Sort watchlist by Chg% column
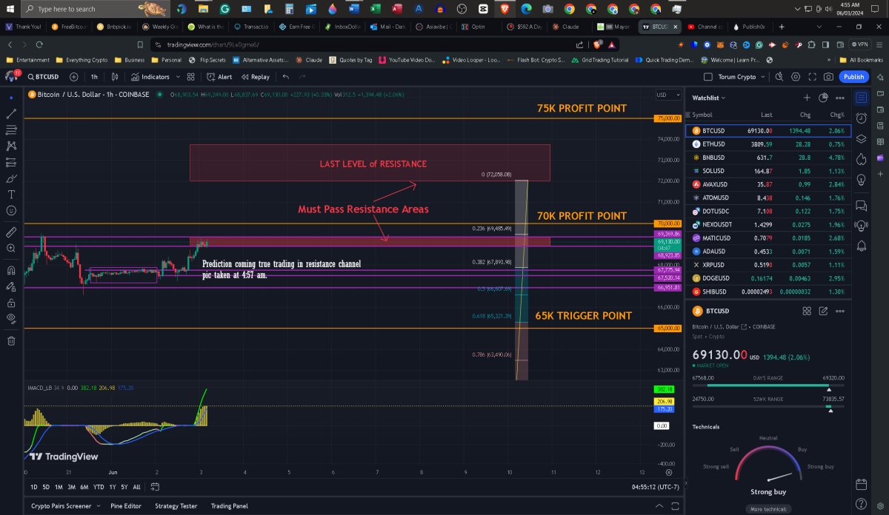 pos(837,115)
